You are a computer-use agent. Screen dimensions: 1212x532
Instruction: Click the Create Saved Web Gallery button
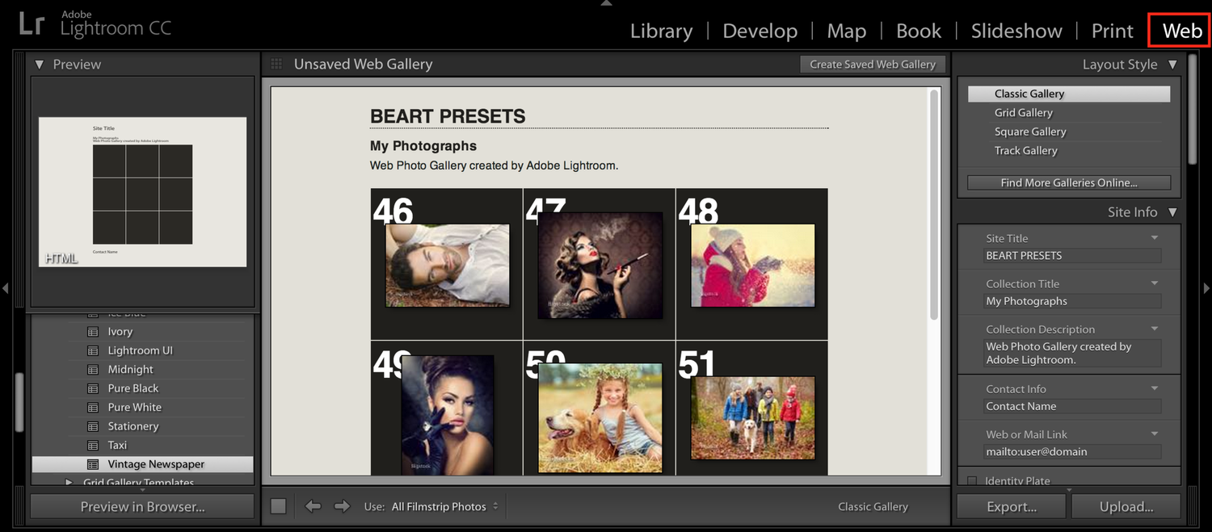[873, 64]
